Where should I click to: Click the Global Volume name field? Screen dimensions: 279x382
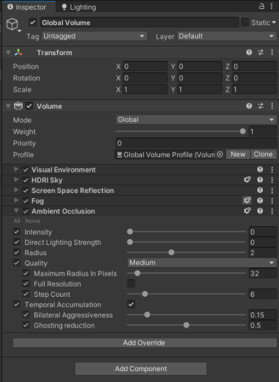[139, 22]
